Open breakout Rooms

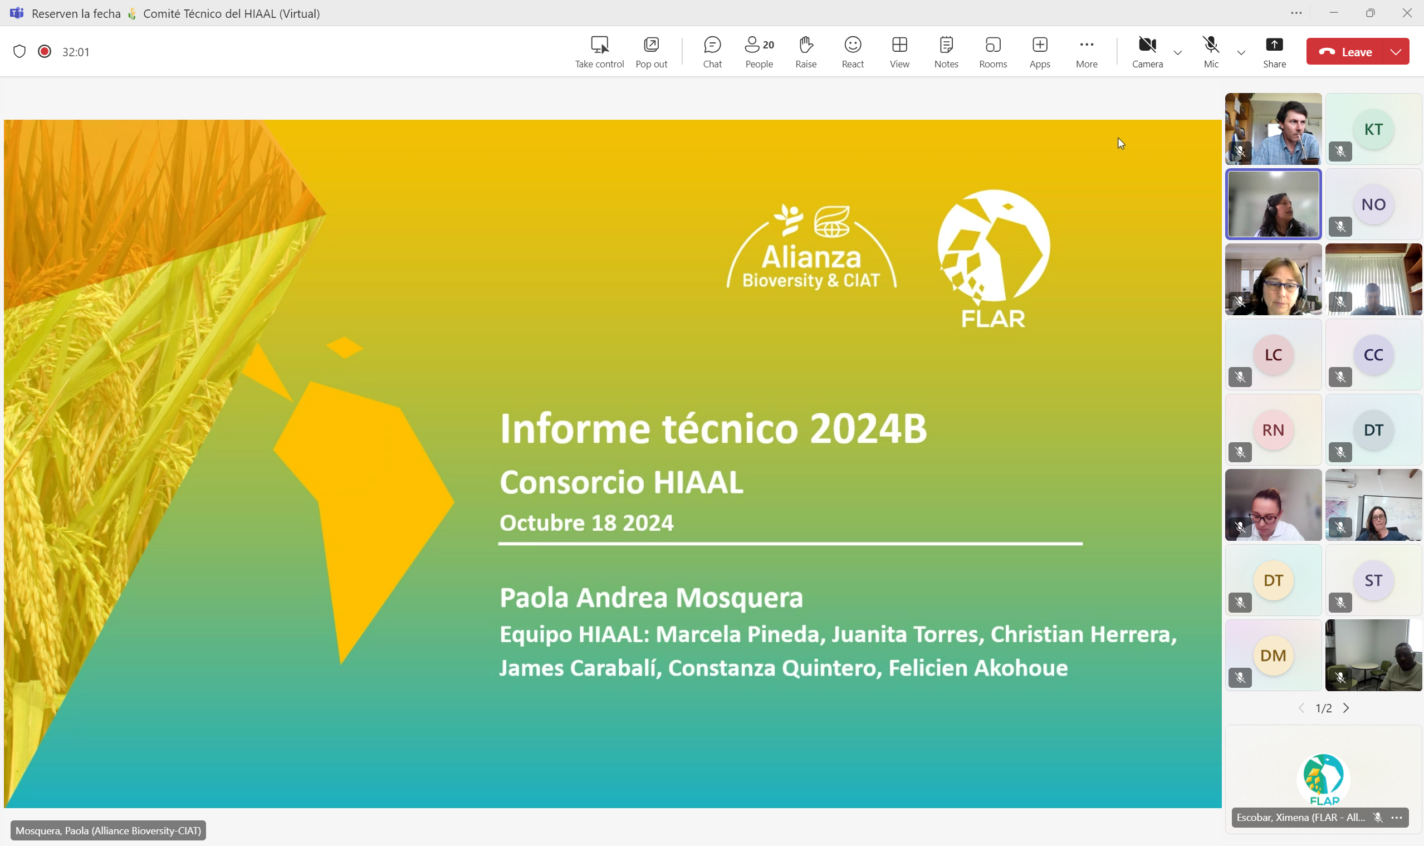pos(992,52)
